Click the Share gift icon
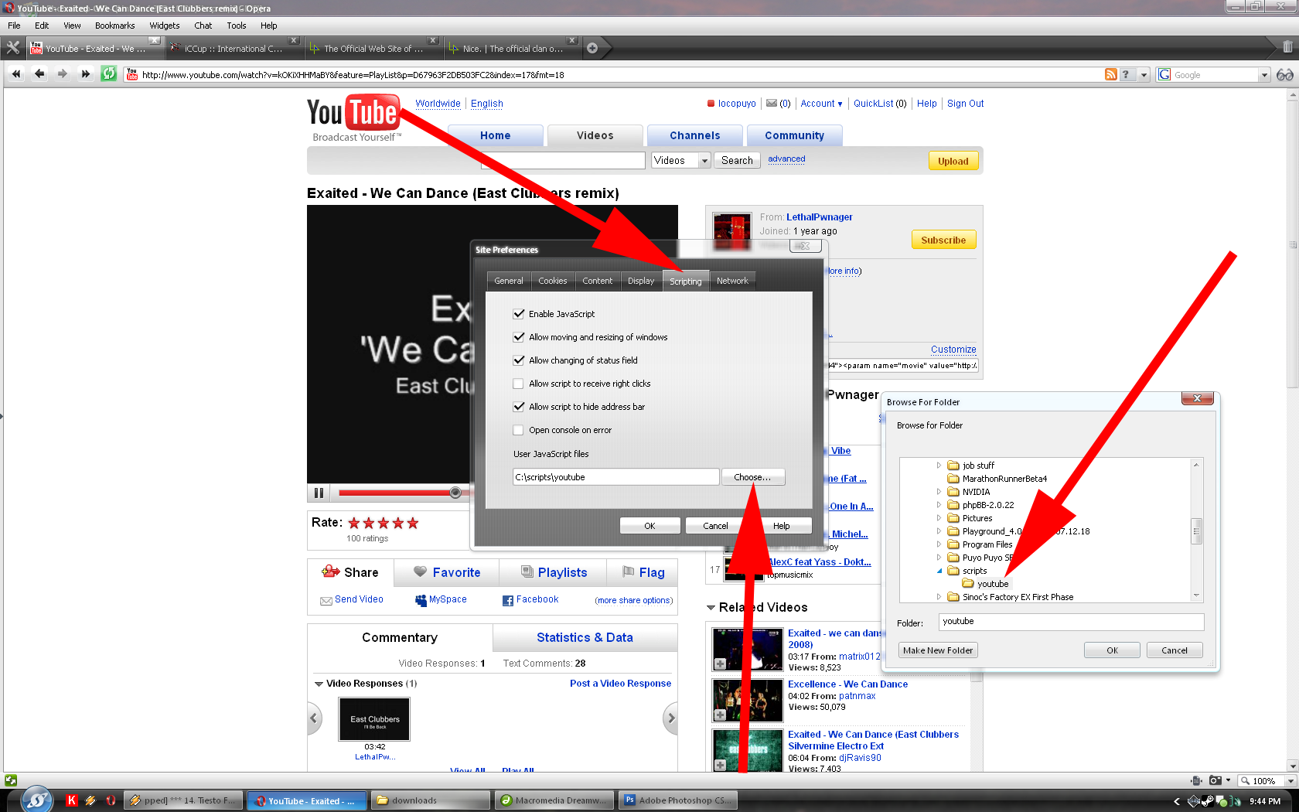 pyautogui.click(x=331, y=571)
